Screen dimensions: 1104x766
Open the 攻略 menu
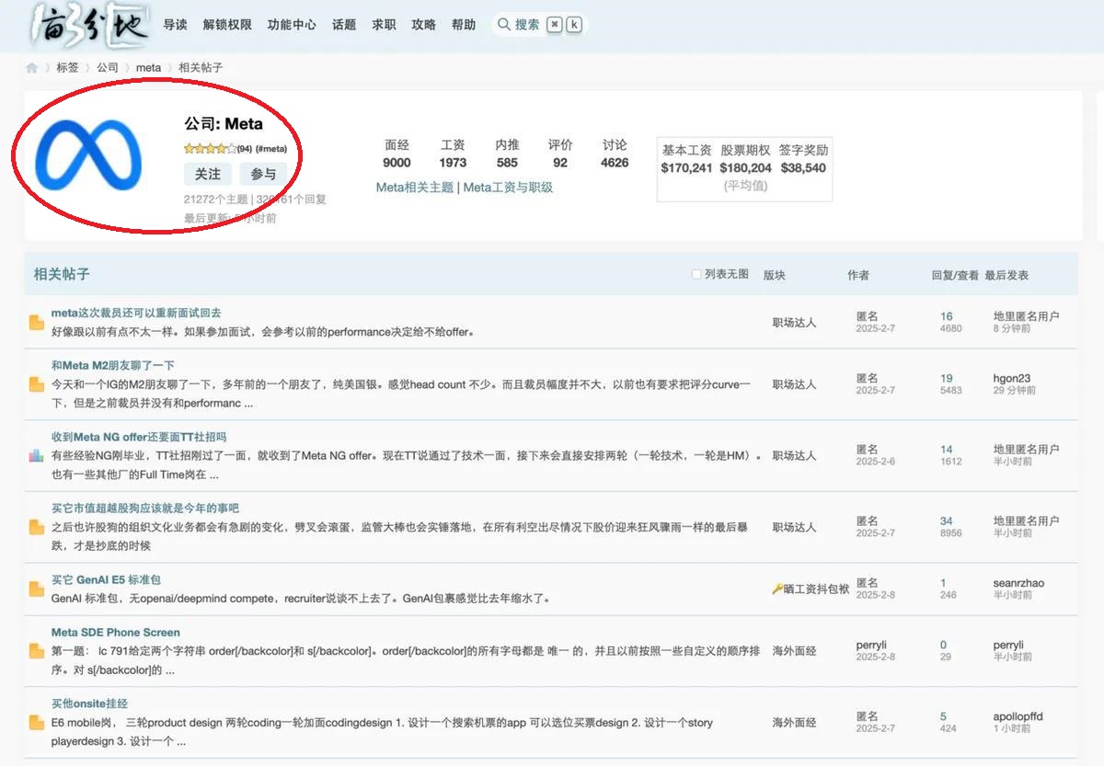coord(424,25)
